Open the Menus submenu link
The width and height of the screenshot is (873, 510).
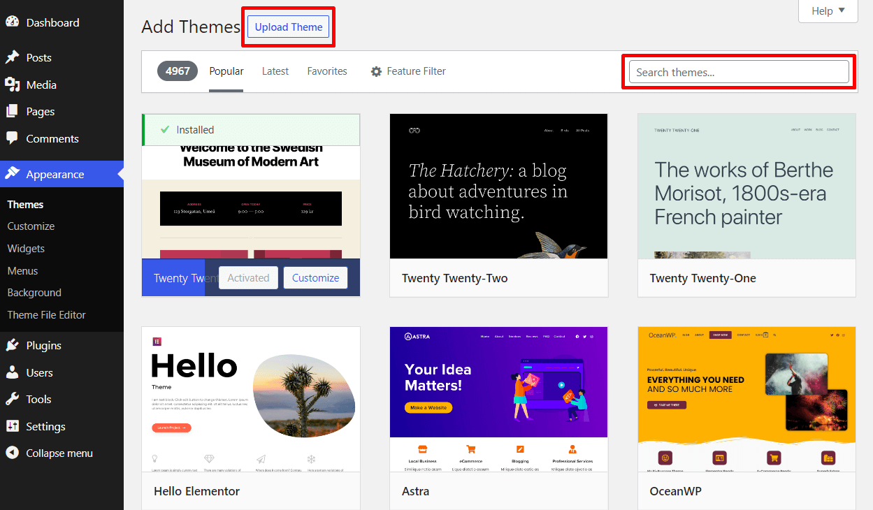coord(22,270)
